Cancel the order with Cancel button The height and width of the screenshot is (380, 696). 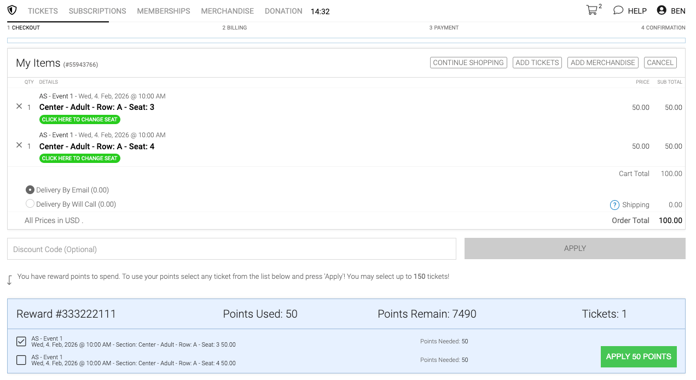coord(660,63)
